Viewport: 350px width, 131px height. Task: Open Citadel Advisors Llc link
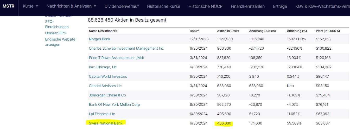pyautogui.click(x=105, y=86)
